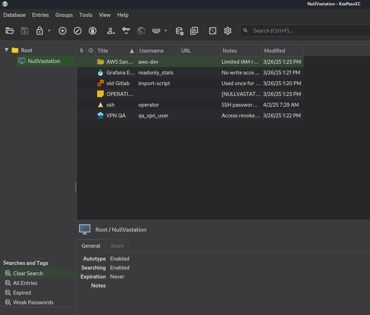Screen dimensions: 370x315
Task: Click the KeePassXC logo in title bar
Action: point(5,4)
